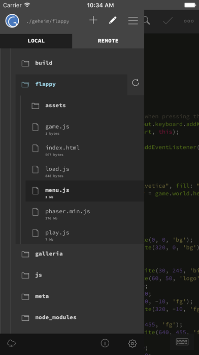
Task: Tap the '376 kb' size label
Action: [x=51, y=218]
